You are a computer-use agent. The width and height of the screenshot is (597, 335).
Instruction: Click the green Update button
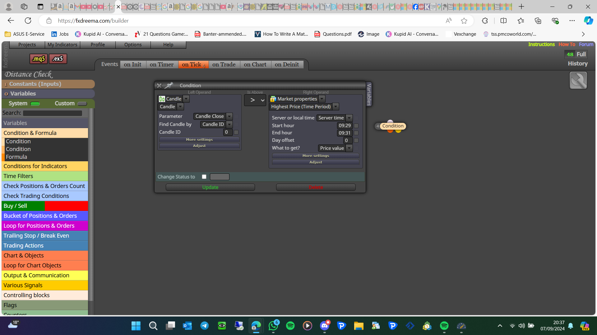point(210,187)
